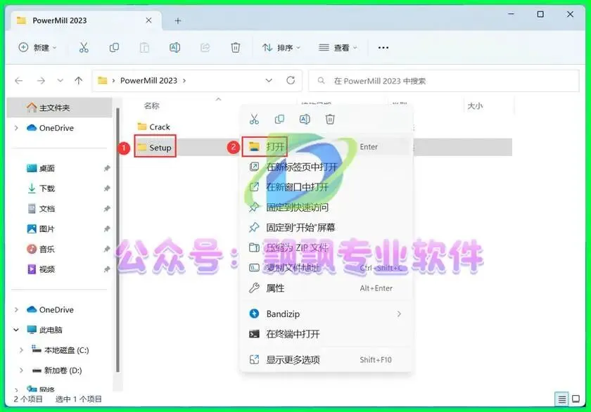This screenshot has height=412, width=591.
Task: Open recent locations dropdown chevron
Action: [60, 81]
